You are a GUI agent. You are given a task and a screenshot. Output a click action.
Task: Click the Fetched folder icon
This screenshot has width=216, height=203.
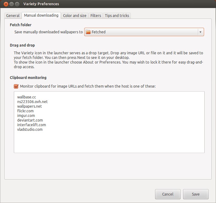88,32
